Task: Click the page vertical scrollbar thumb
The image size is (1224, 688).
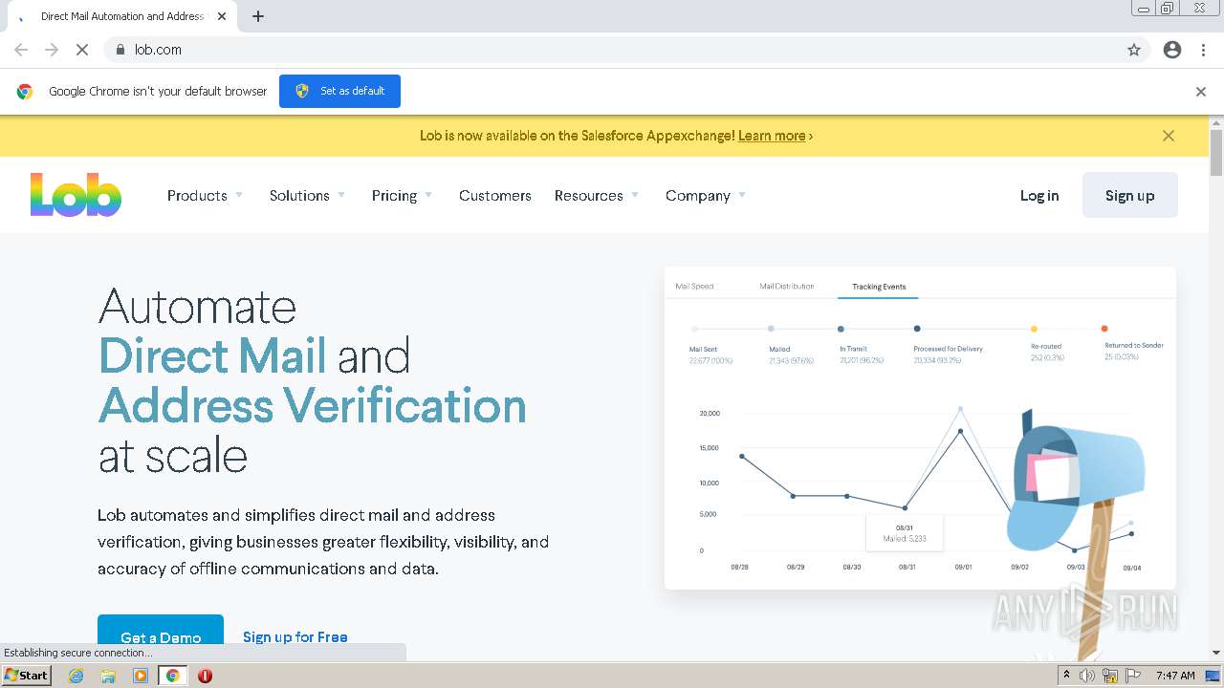Action: (1216, 152)
